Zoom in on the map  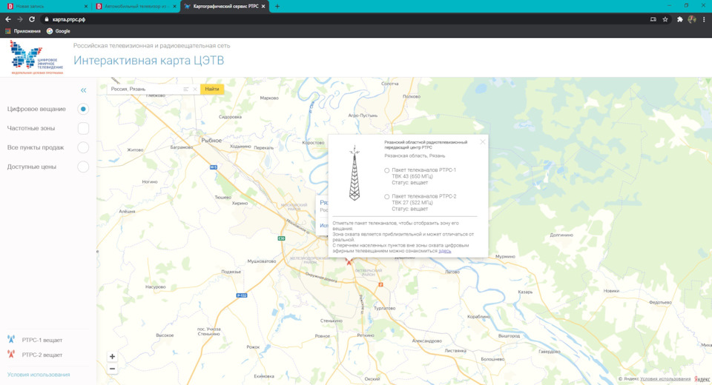pyautogui.click(x=112, y=356)
